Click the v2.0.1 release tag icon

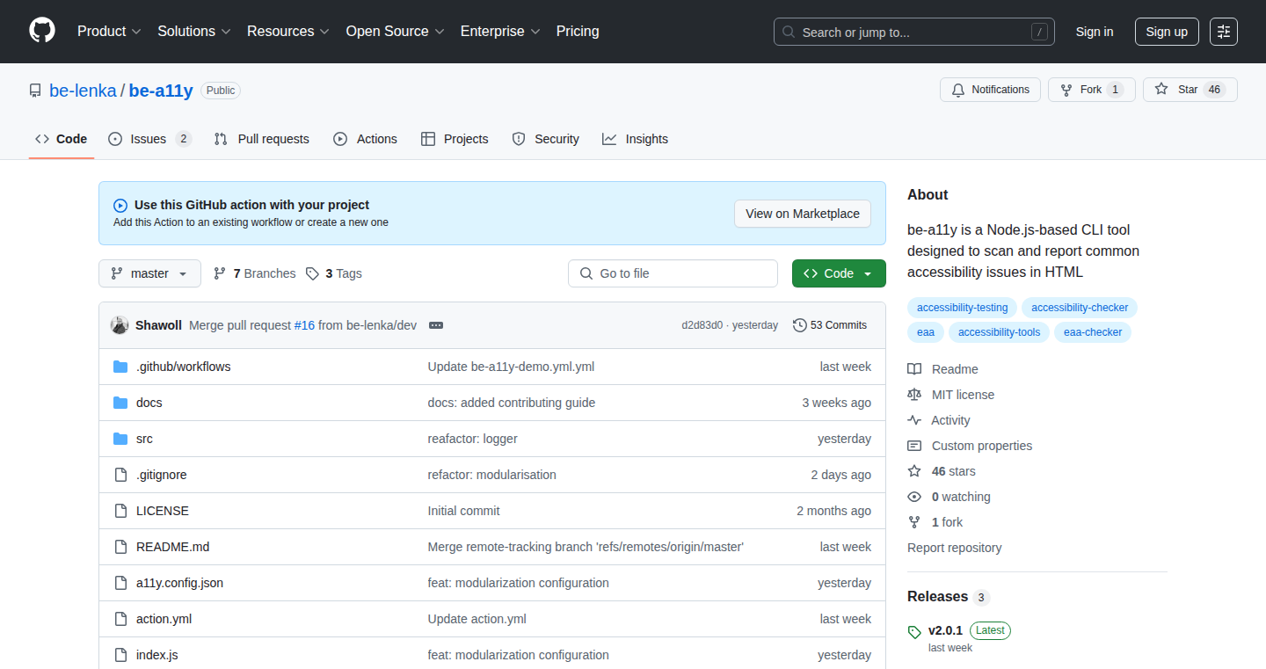tap(914, 631)
